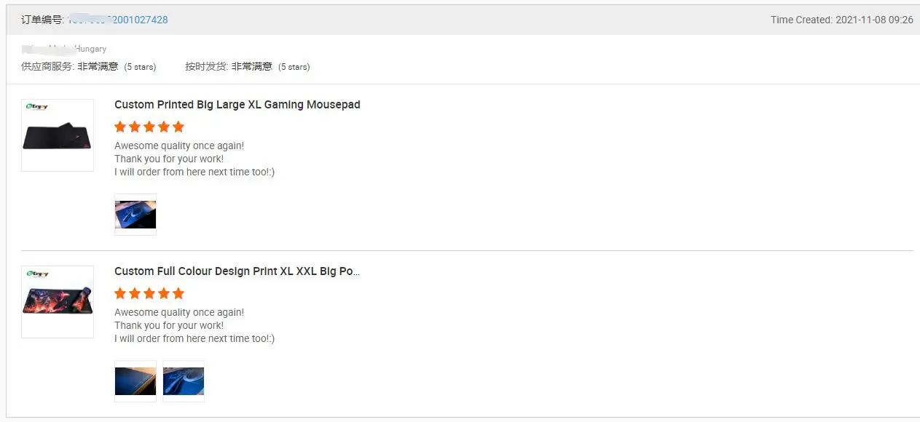Open Custom Full Colour Design Print XL title

(x=237, y=271)
